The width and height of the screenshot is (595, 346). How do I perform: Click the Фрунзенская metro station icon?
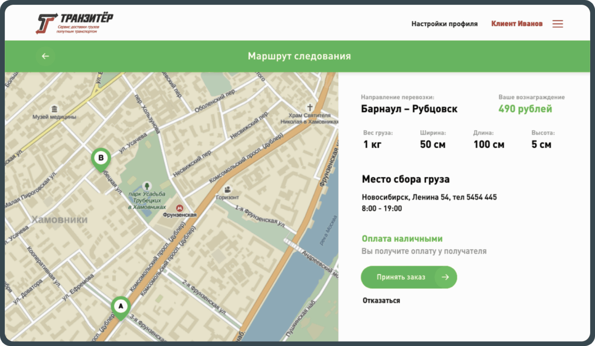180,207
